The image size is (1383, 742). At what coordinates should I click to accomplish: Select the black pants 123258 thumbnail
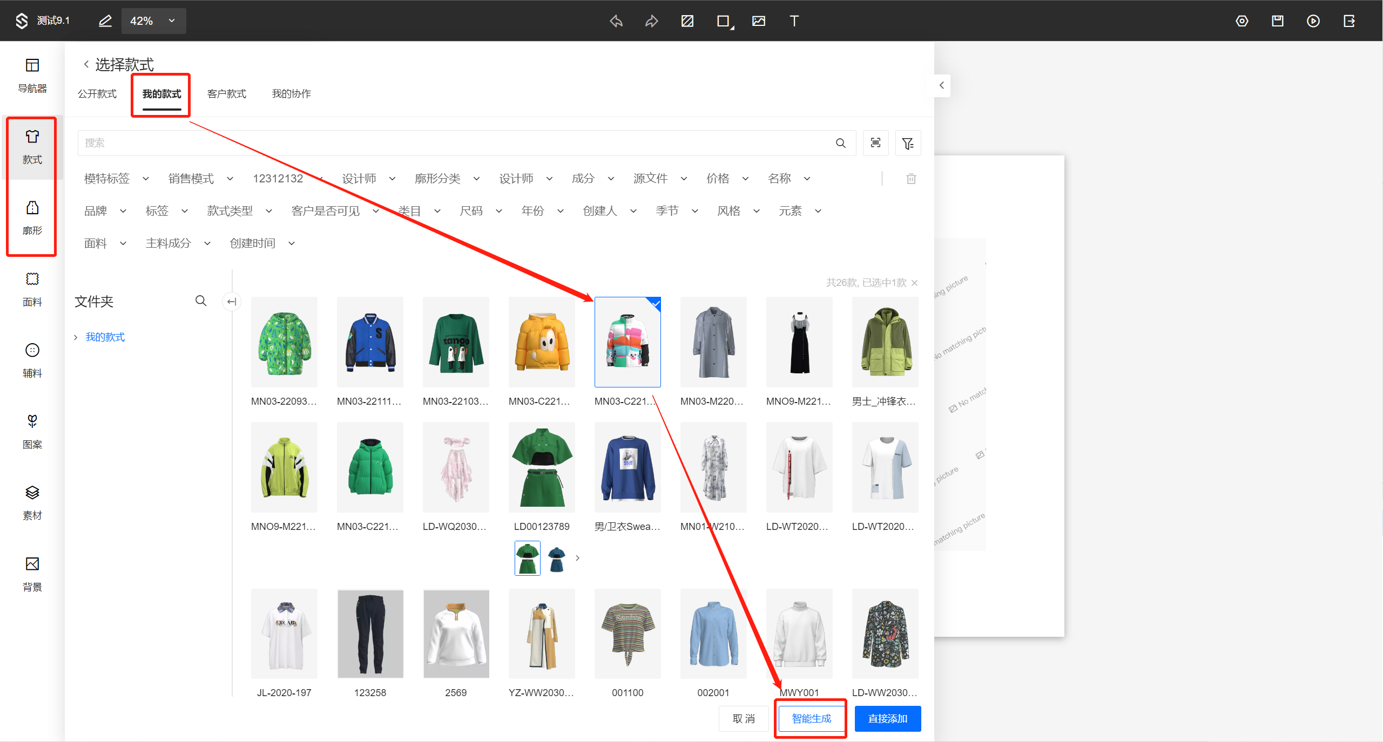370,634
